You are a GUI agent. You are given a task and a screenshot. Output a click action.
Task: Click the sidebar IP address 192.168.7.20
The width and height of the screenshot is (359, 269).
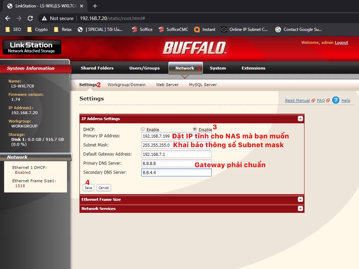pyautogui.click(x=25, y=113)
